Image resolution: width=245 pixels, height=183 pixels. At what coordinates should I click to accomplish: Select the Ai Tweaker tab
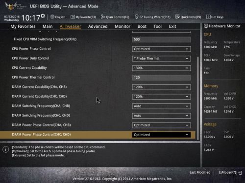(x=71, y=26)
